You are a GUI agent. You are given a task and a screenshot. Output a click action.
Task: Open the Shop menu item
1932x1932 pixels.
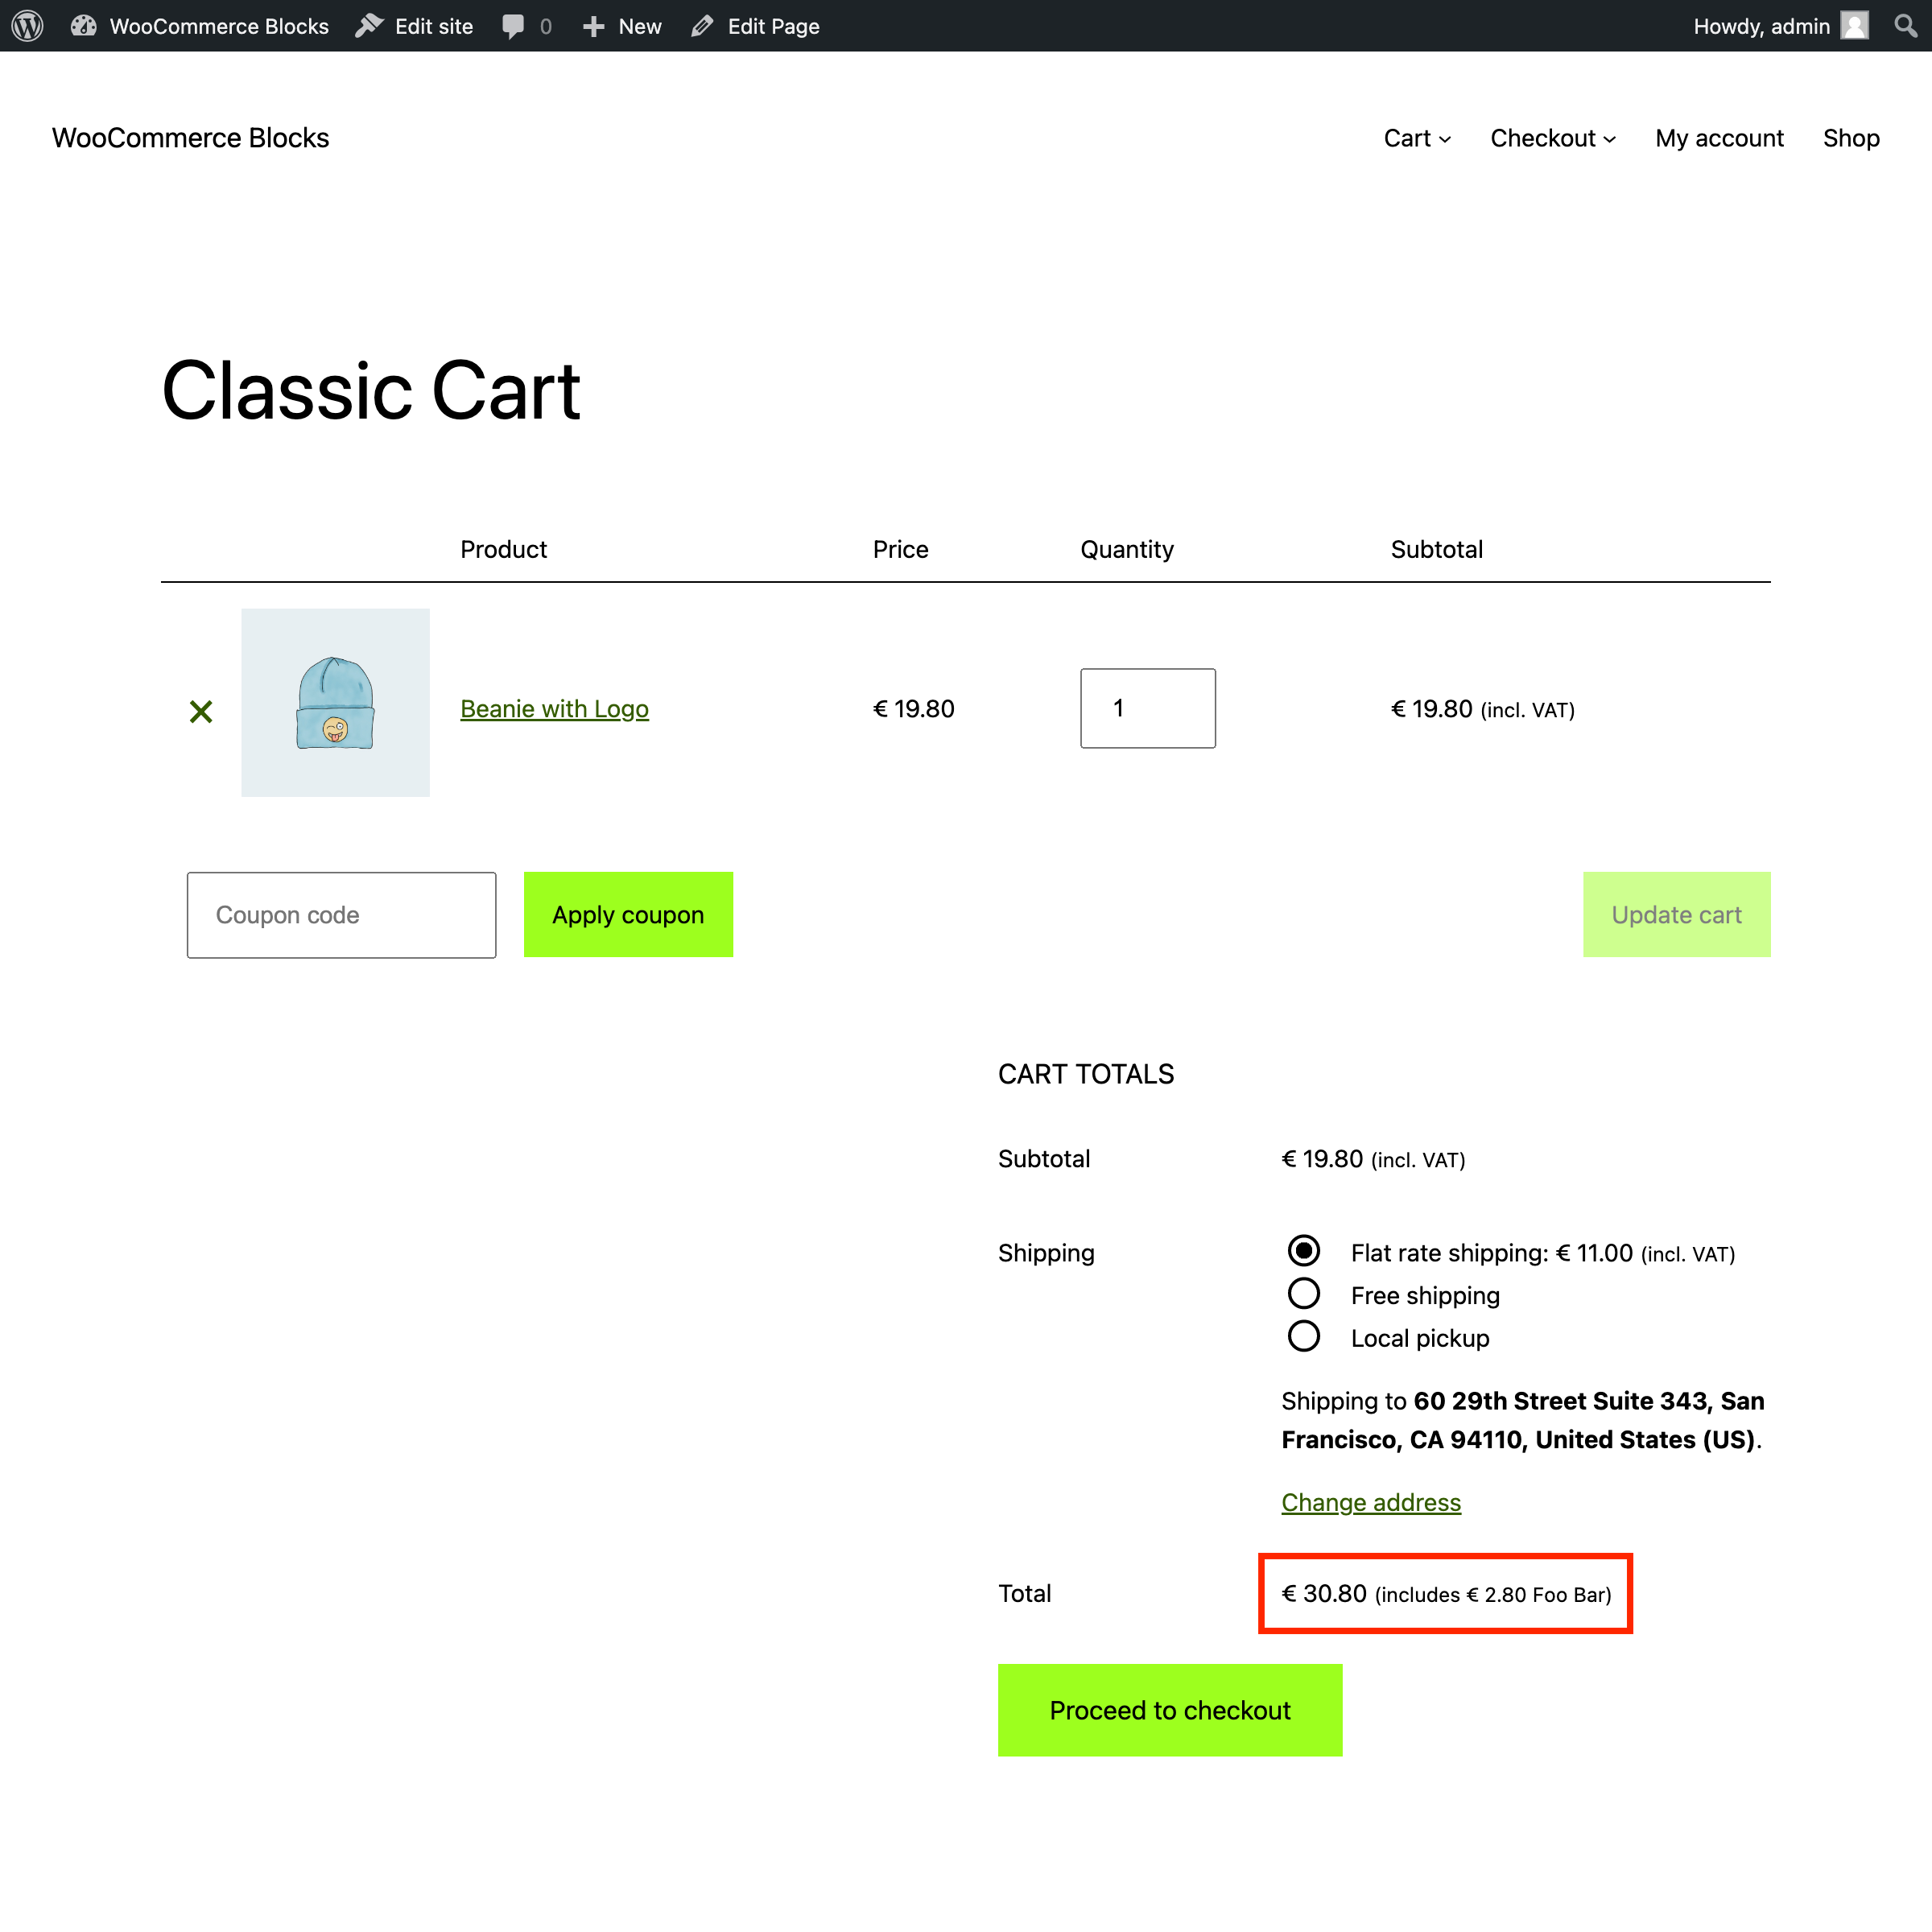pos(1851,138)
